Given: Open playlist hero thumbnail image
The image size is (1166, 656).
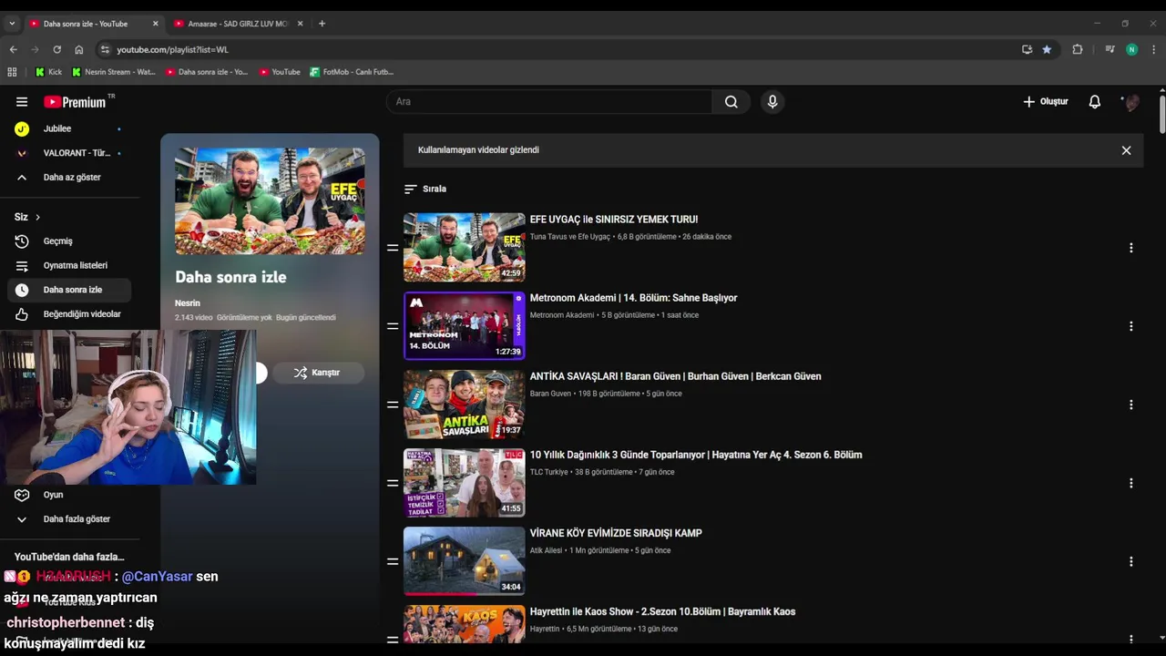Looking at the screenshot, I should (270, 201).
